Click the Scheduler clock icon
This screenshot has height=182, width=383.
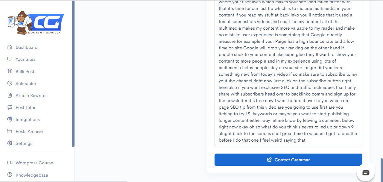pyautogui.click(x=10, y=83)
